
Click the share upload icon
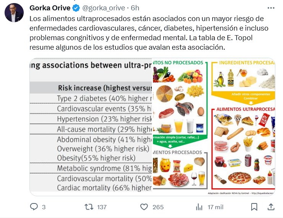(271, 207)
